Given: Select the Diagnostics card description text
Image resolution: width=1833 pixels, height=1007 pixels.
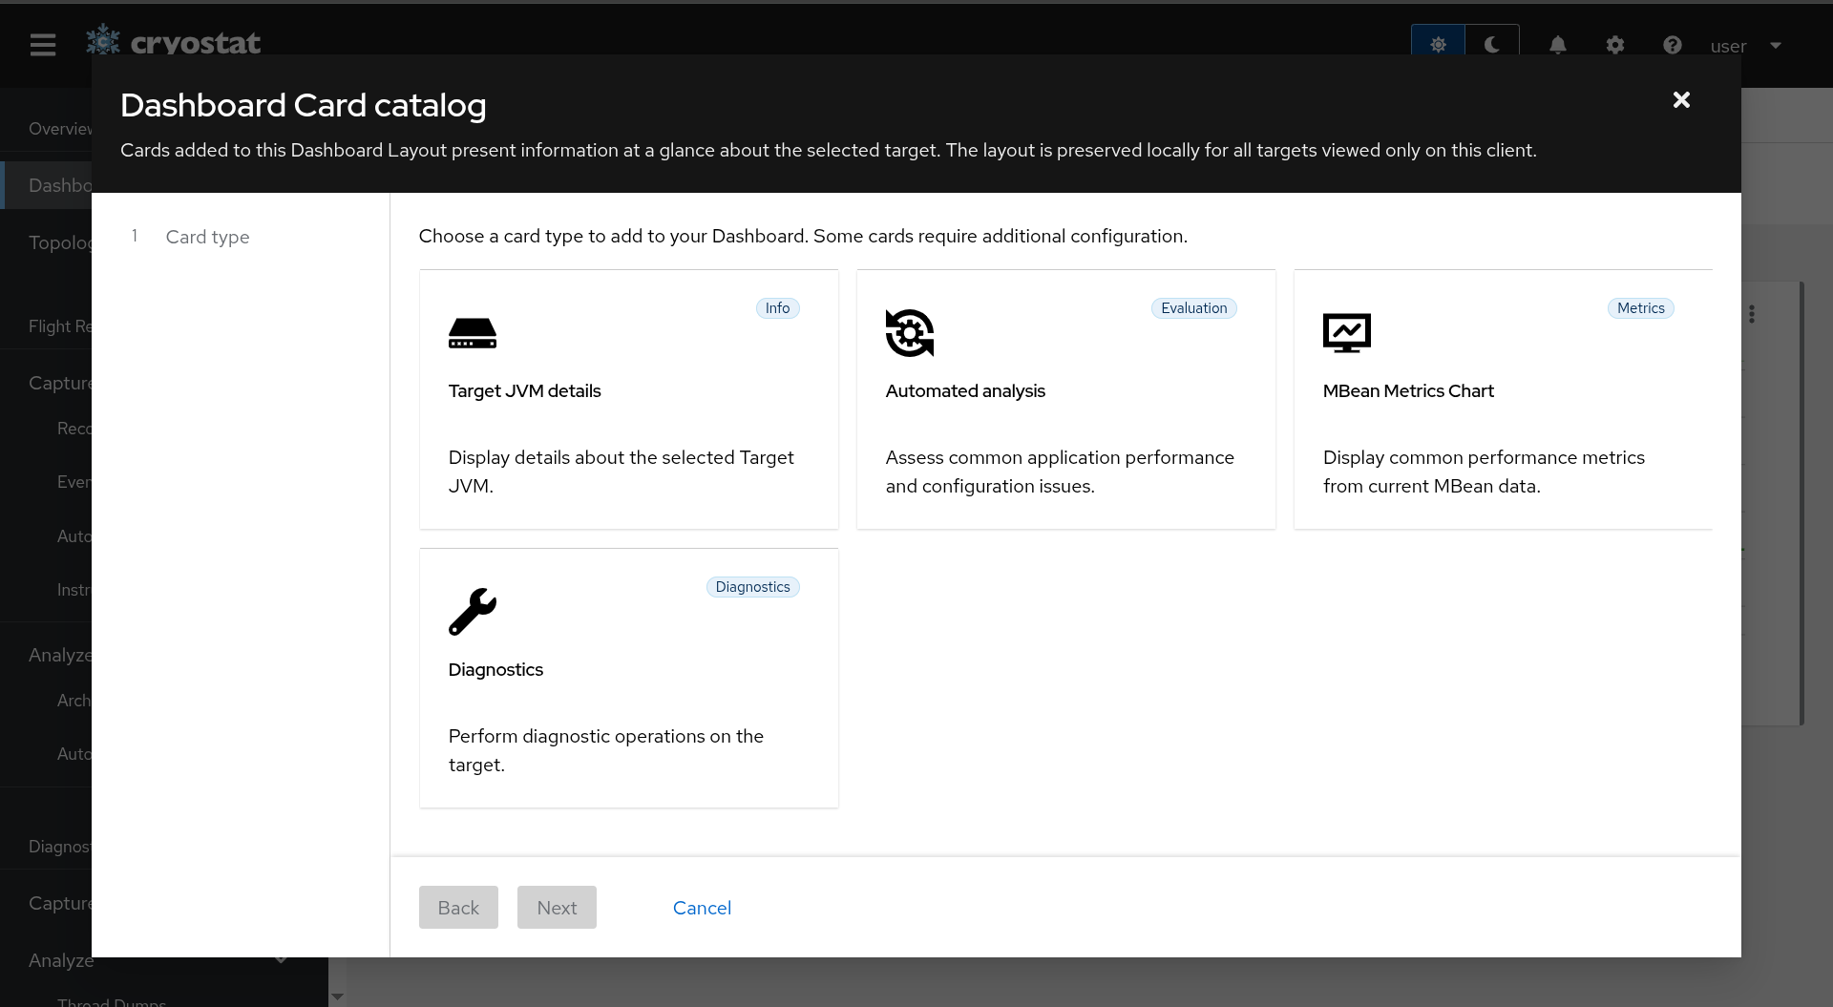Looking at the screenshot, I should [x=605, y=750].
